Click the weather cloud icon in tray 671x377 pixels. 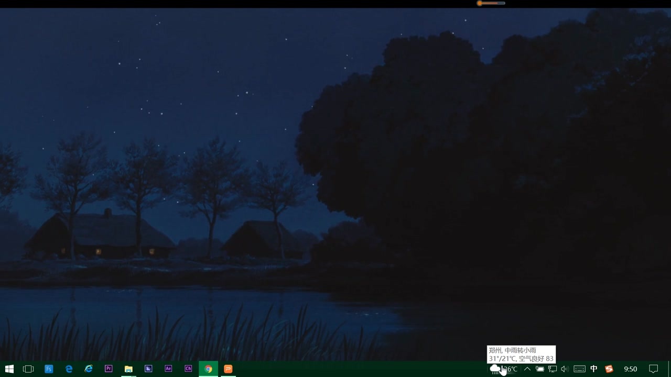point(495,369)
